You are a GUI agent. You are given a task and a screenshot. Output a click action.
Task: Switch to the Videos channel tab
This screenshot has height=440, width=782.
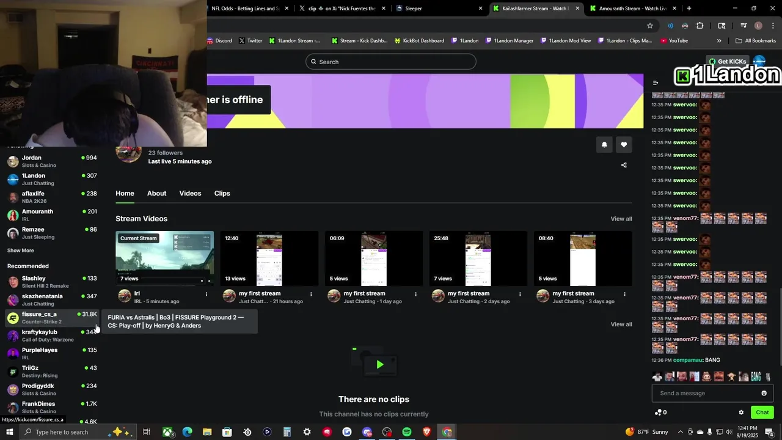[x=190, y=193]
